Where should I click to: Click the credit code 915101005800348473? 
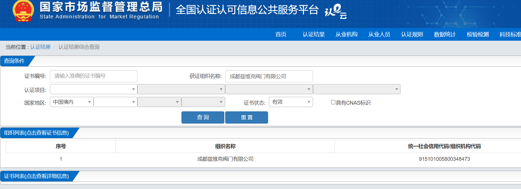(x=444, y=159)
